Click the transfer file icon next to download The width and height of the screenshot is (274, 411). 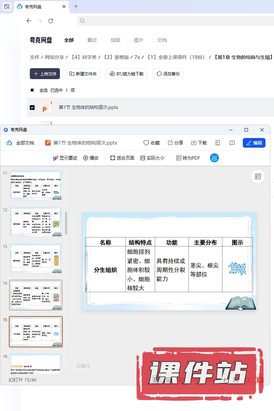tap(217, 143)
